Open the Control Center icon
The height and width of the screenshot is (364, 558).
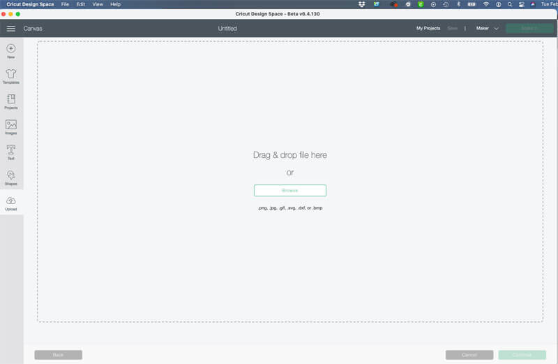(521, 4)
